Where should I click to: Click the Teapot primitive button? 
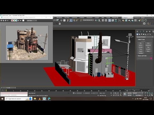pos(141,51)
